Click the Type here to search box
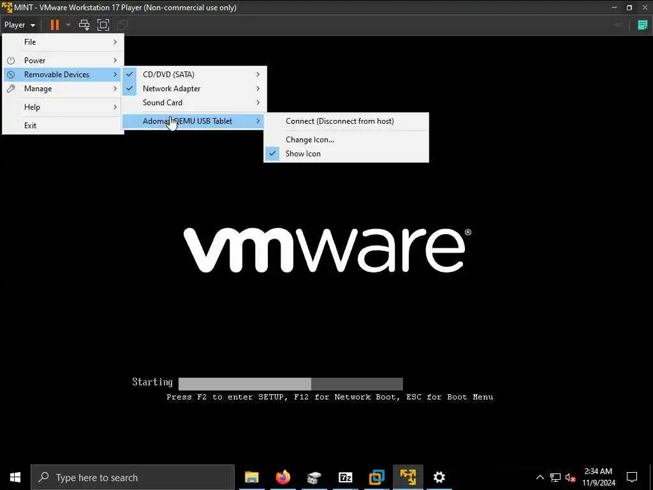Viewport: 653px width, 490px height. (133, 477)
